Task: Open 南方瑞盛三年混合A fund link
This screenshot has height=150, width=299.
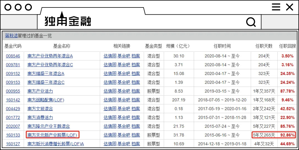Action: [46, 74]
